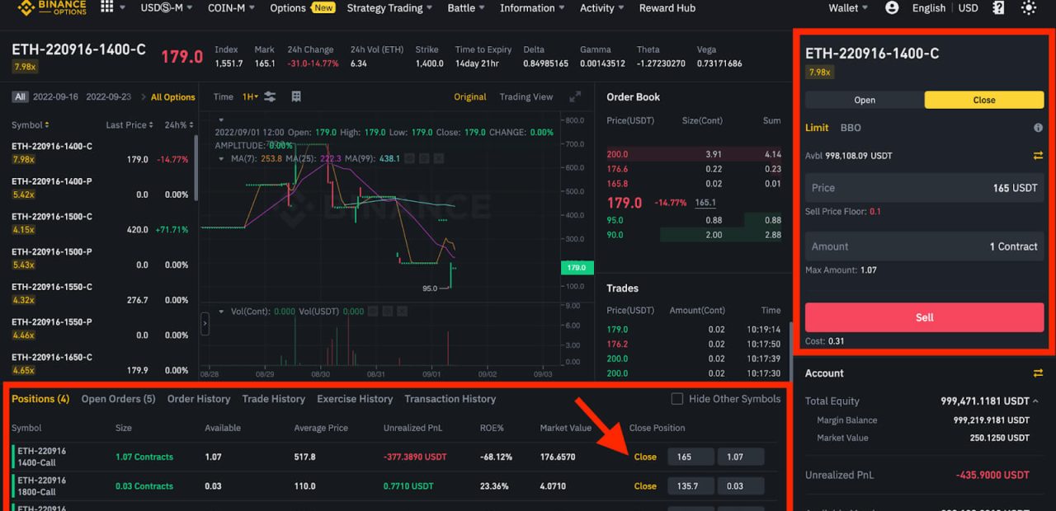Switch chart to Trading View
Image resolution: width=1056 pixels, height=511 pixels.
pyautogui.click(x=526, y=96)
